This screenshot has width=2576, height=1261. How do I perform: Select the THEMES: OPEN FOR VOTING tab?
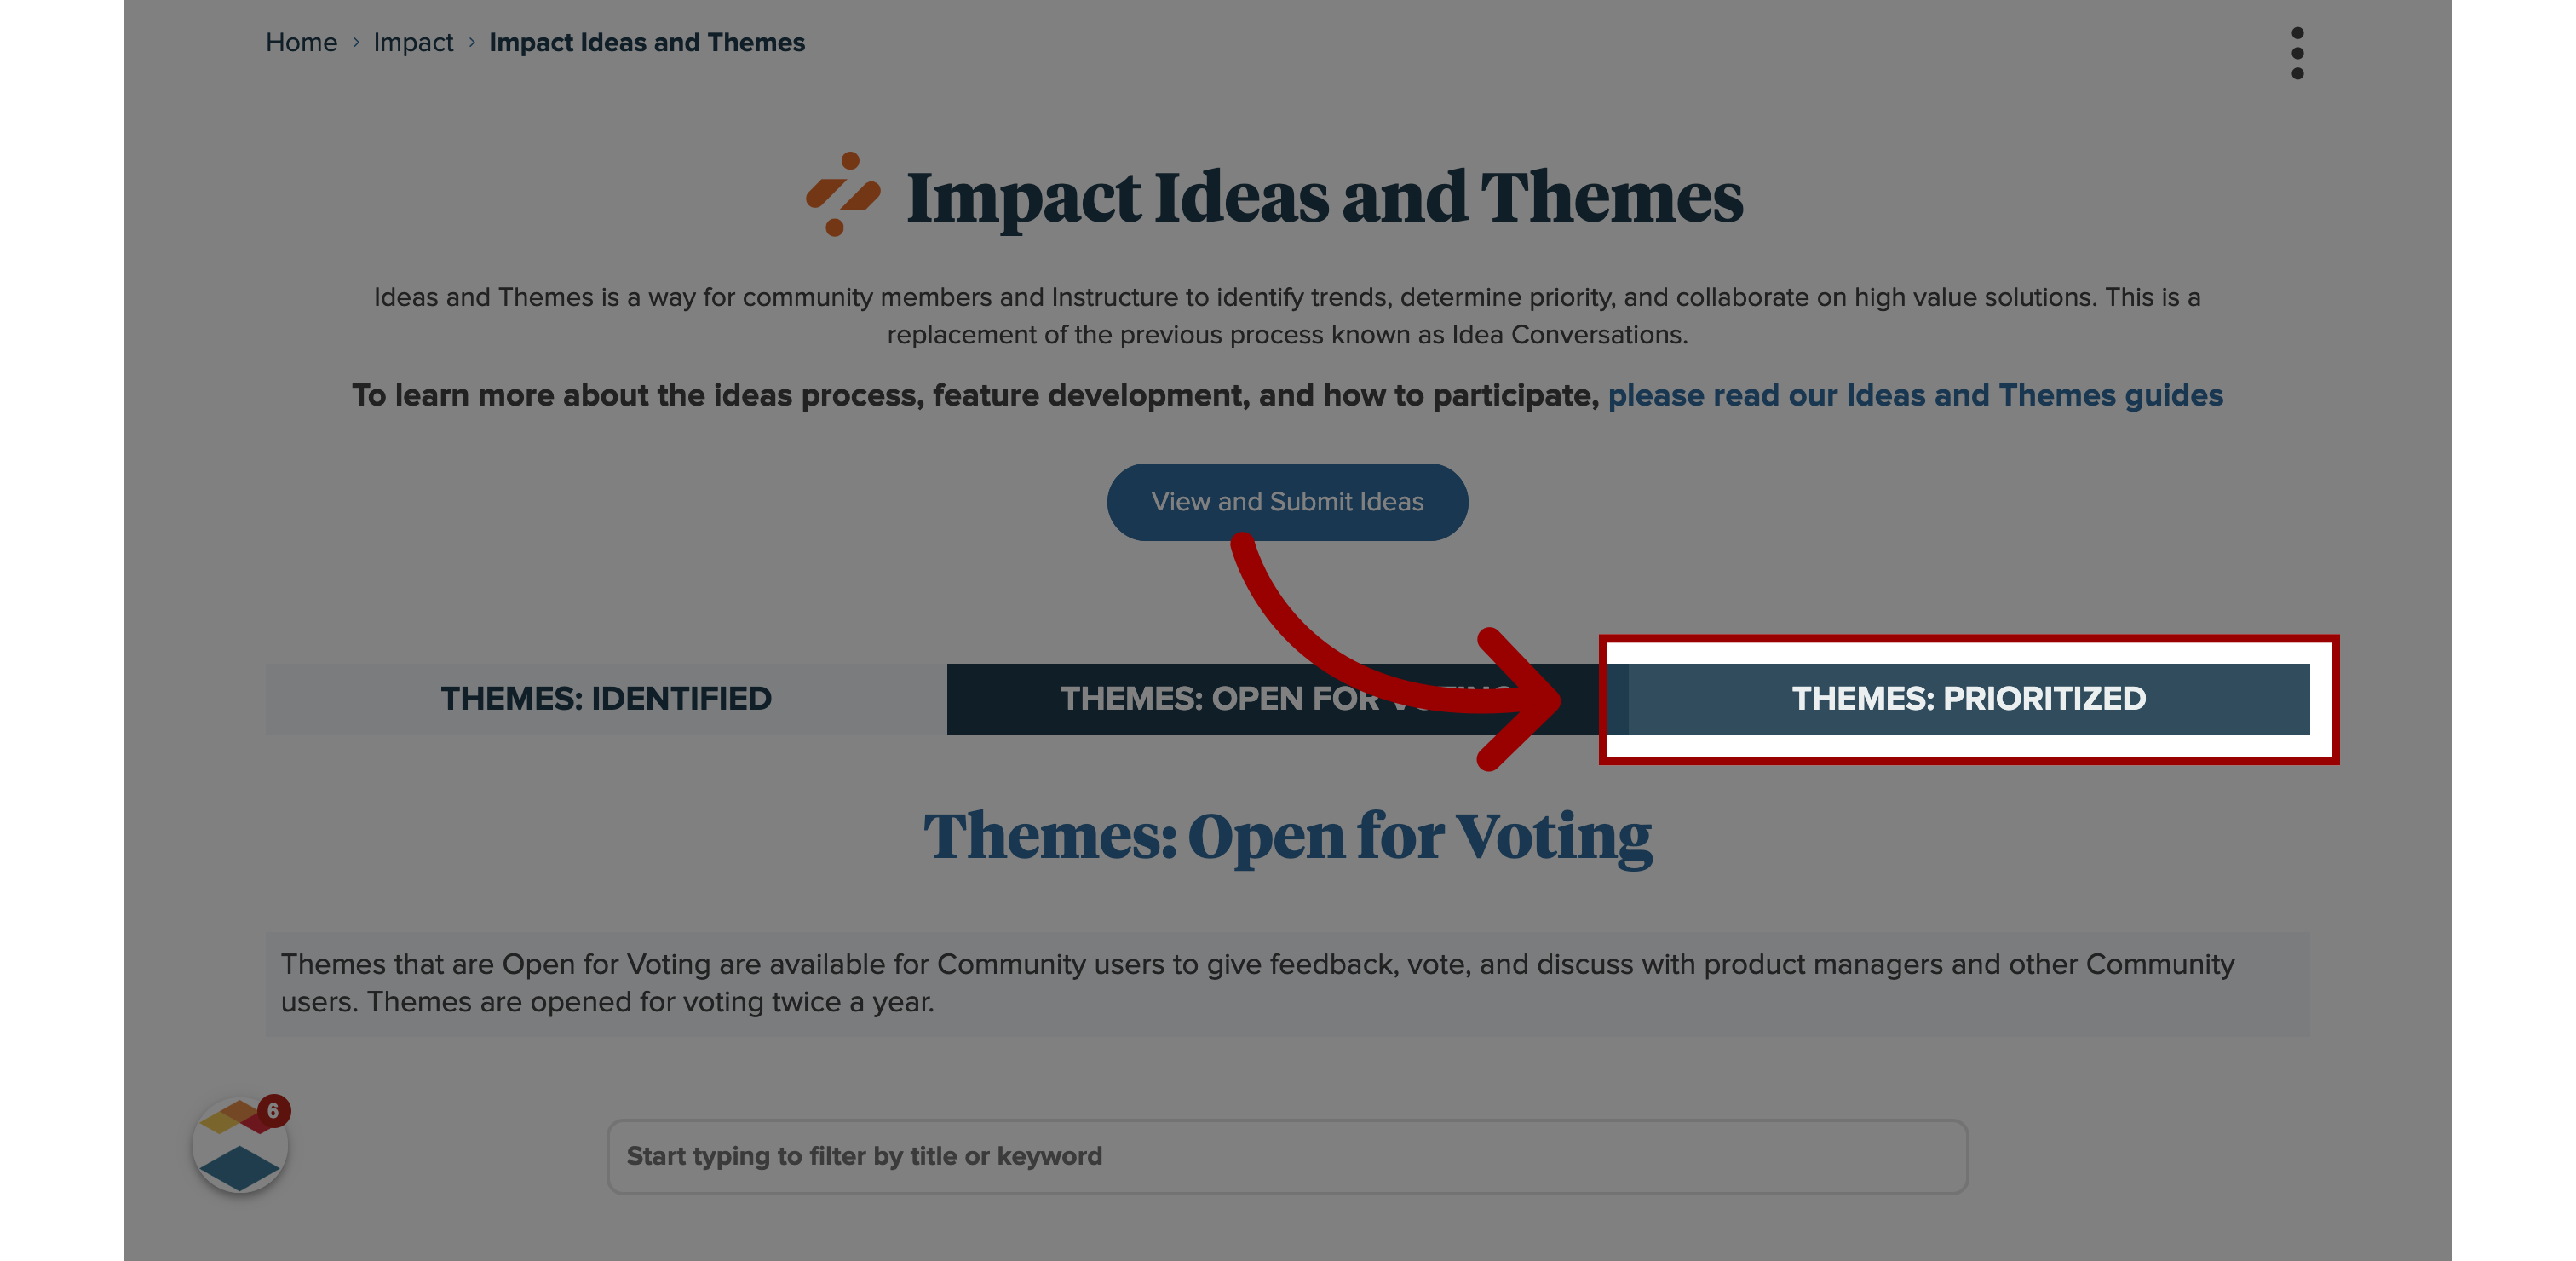[x=1286, y=697]
